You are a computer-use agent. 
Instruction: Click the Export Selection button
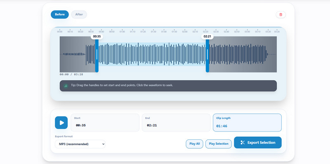257,143
